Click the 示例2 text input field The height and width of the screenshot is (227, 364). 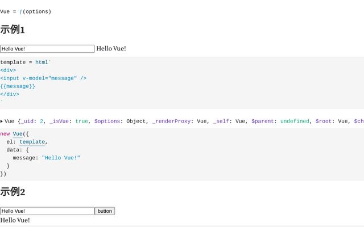[x=47, y=211]
